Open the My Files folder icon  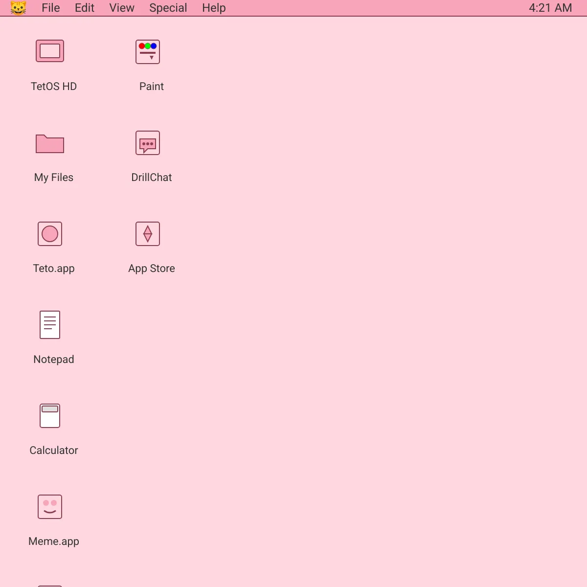coord(50,143)
